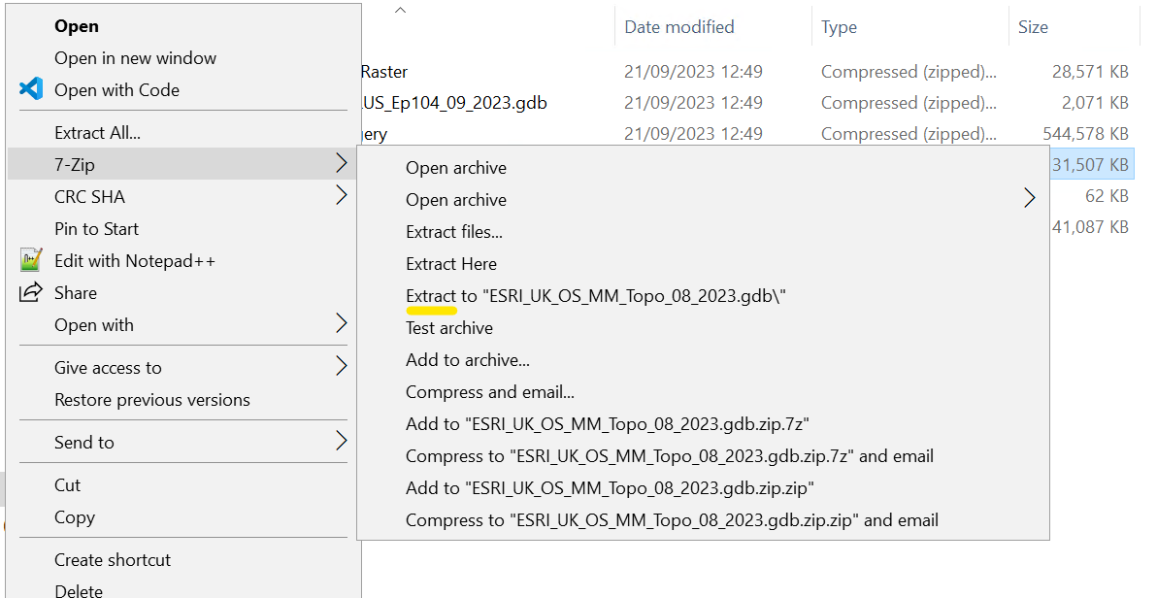Choose Pin to Start
The image size is (1157, 598).
click(x=96, y=228)
